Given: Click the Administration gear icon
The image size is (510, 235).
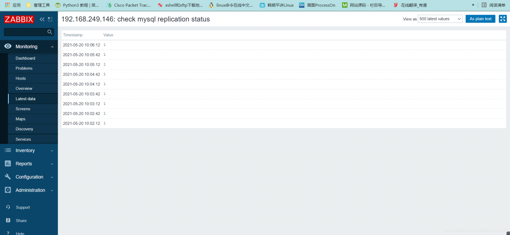Looking at the screenshot, I should (x=8, y=190).
